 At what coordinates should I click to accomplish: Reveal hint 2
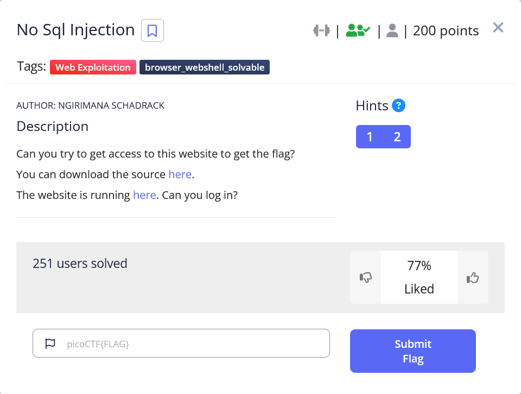click(x=397, y=137)
